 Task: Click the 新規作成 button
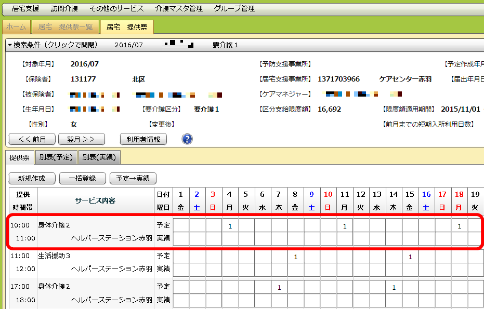(32, 178)
